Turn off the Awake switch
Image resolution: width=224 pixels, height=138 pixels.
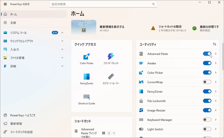(207, 63)
